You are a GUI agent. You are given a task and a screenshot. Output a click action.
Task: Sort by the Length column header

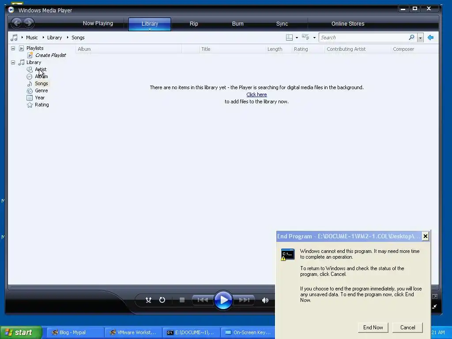[x=278, y=49]
